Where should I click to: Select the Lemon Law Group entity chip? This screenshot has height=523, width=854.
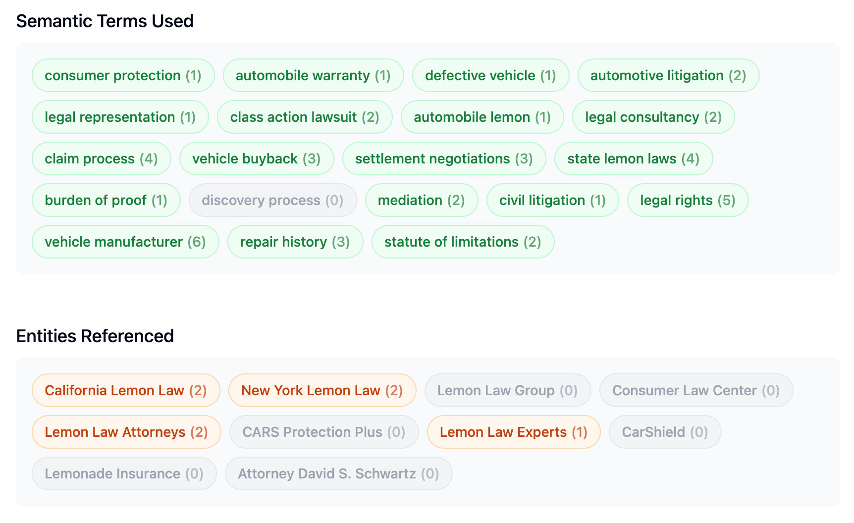507,390
